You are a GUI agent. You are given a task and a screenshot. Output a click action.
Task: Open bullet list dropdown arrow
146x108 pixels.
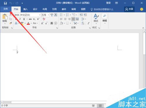click(x=64, y=15)
